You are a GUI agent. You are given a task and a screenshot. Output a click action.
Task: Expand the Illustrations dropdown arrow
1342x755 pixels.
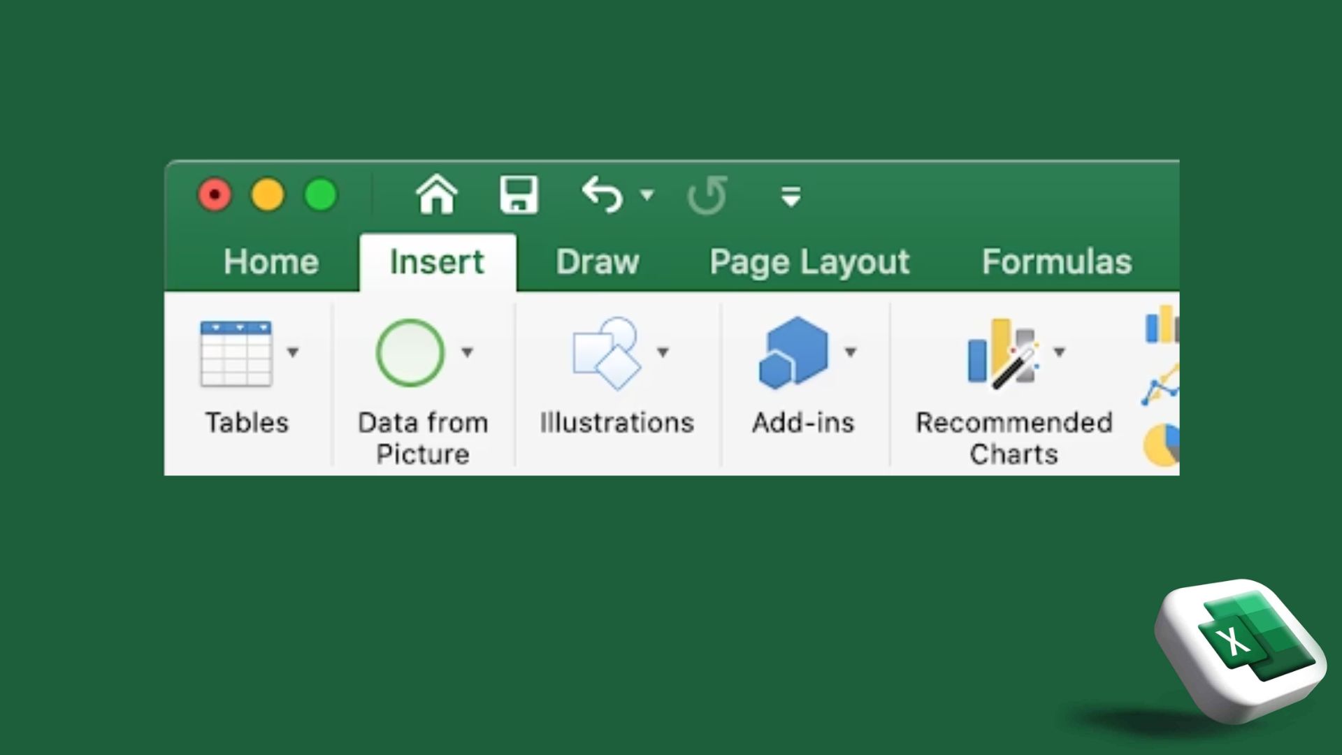[663, 352]
